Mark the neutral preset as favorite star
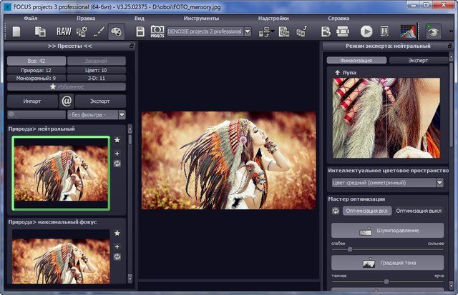 coord(117,141)
